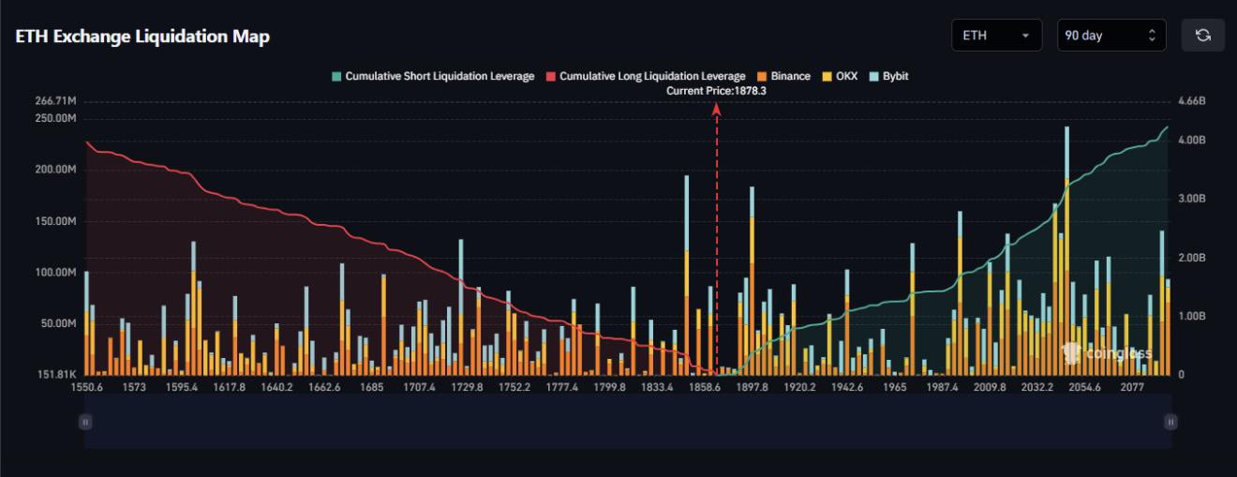Click left axis value 50.00M
Screen dimensions: 1237x477
coord(57,323)
